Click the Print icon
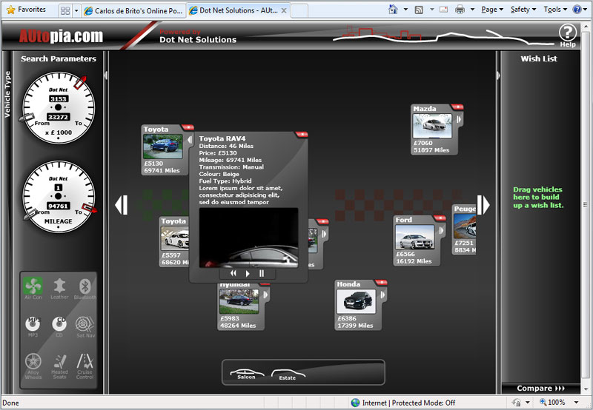The image size is (593, 410). (x=460, y=10)
